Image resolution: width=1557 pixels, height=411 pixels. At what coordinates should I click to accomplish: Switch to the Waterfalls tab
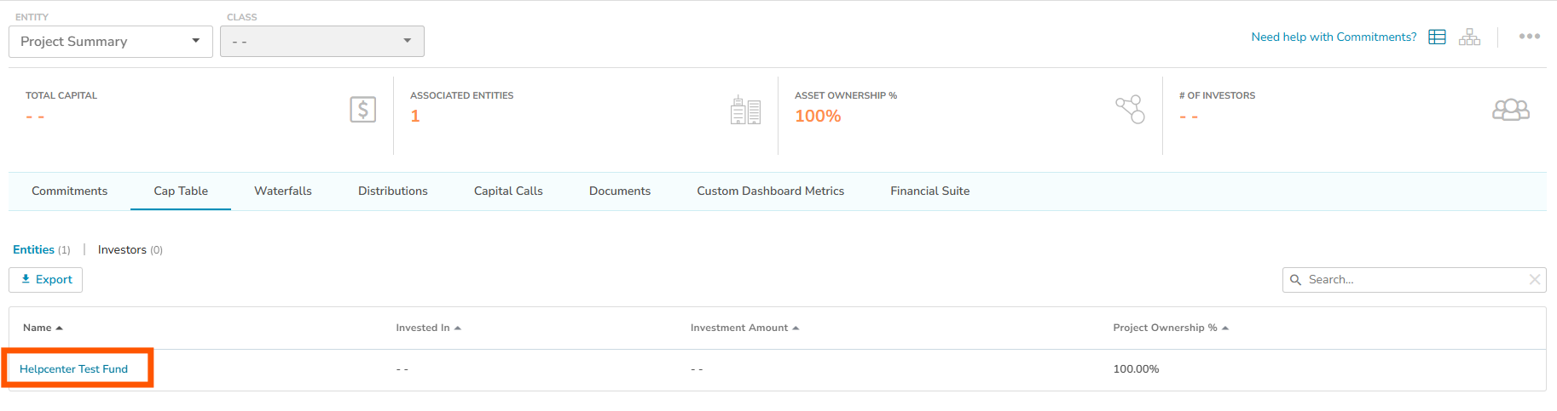(283, 191)
